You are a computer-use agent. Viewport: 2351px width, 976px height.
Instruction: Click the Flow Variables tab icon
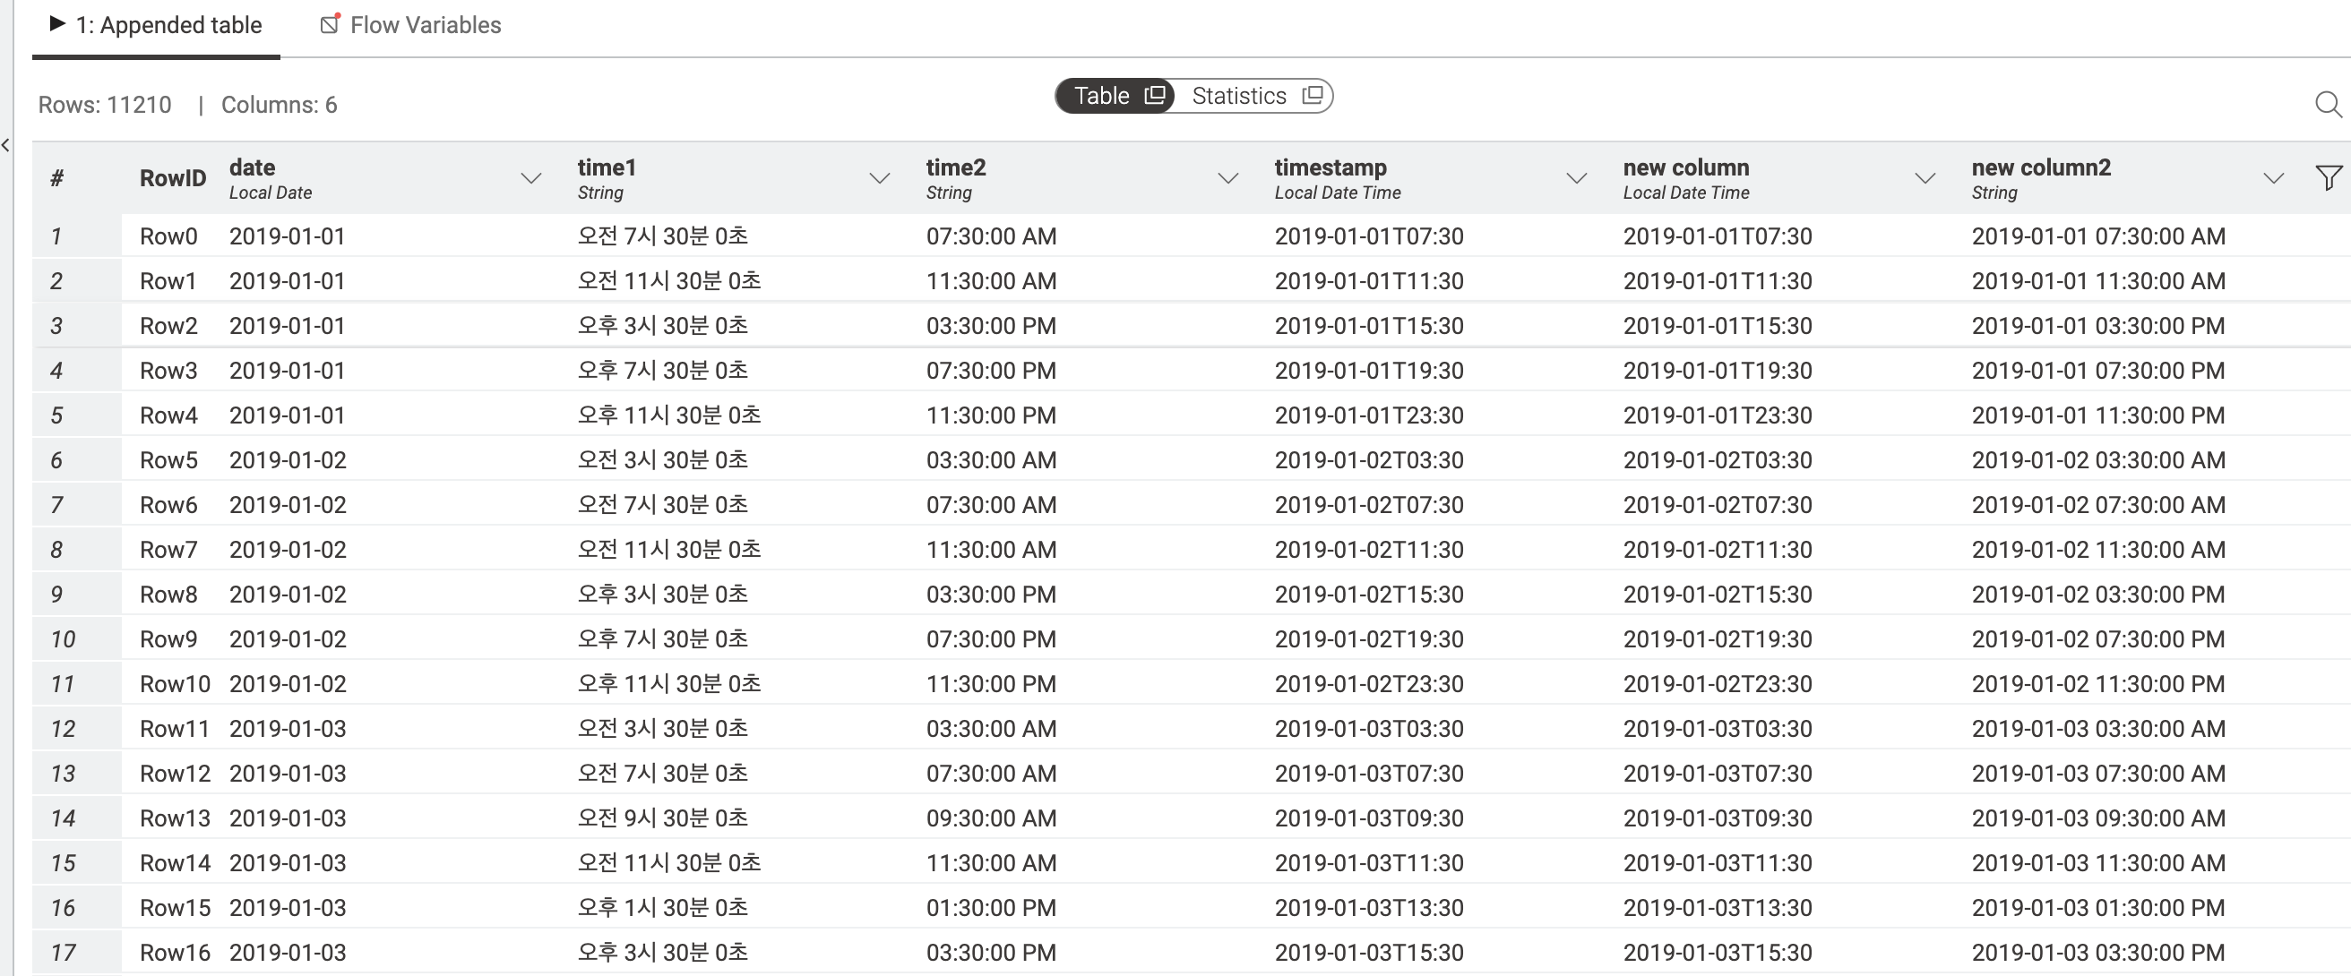point(331,25)
